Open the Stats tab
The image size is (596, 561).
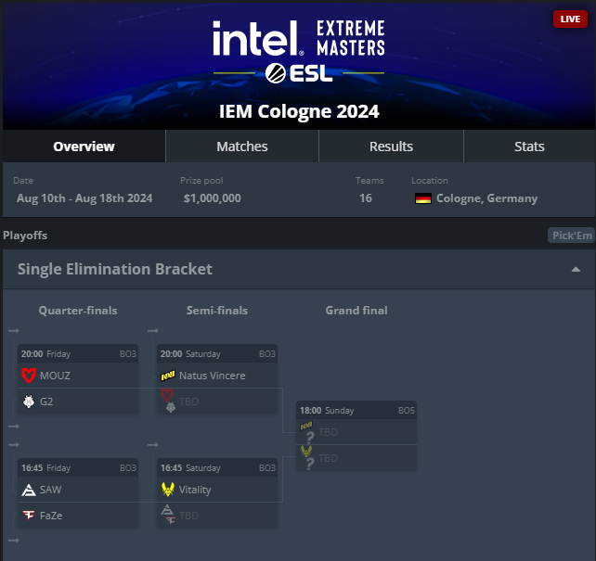point(529,147)
